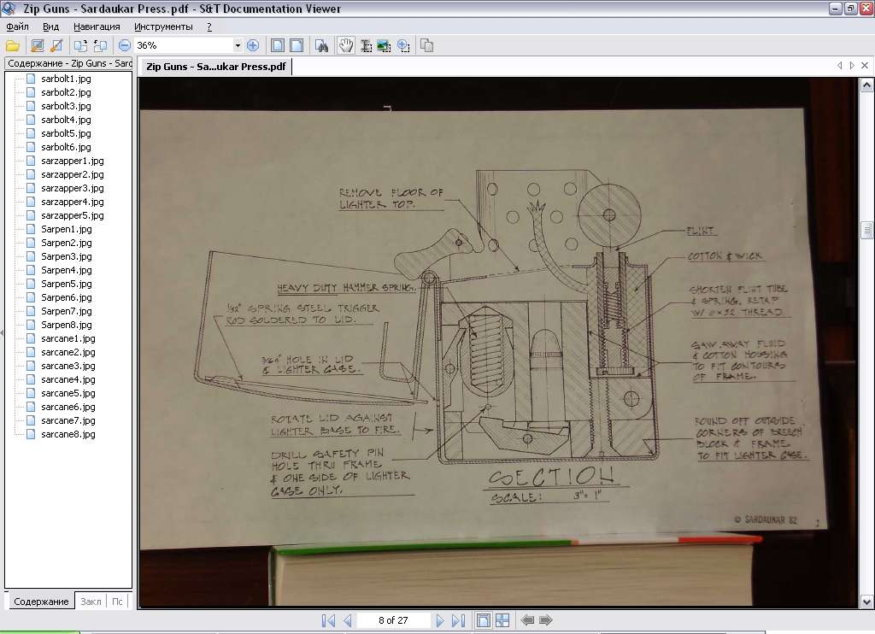Image resolution: width=875 pixels, height=634 pixels.
Task: Click the page number field '8 of 27'
Action: pos(393,620)
